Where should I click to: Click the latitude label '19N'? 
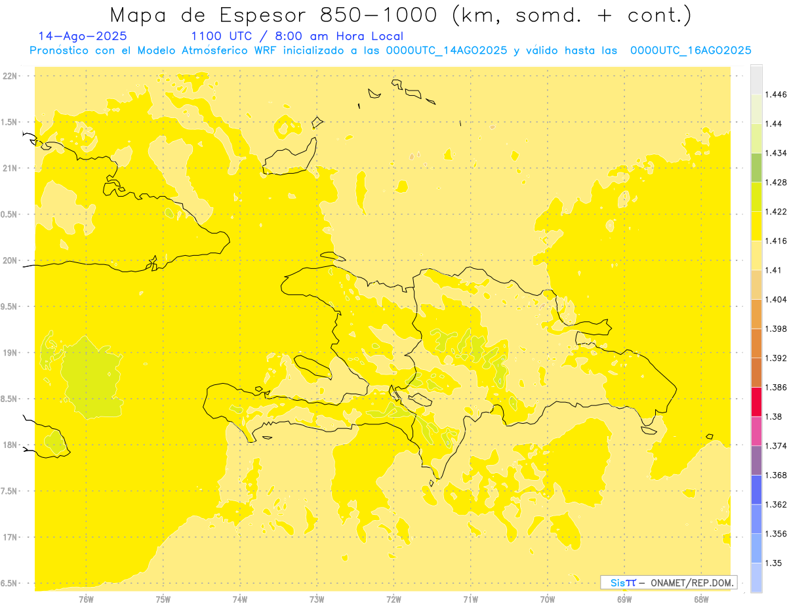coord(10,353)
